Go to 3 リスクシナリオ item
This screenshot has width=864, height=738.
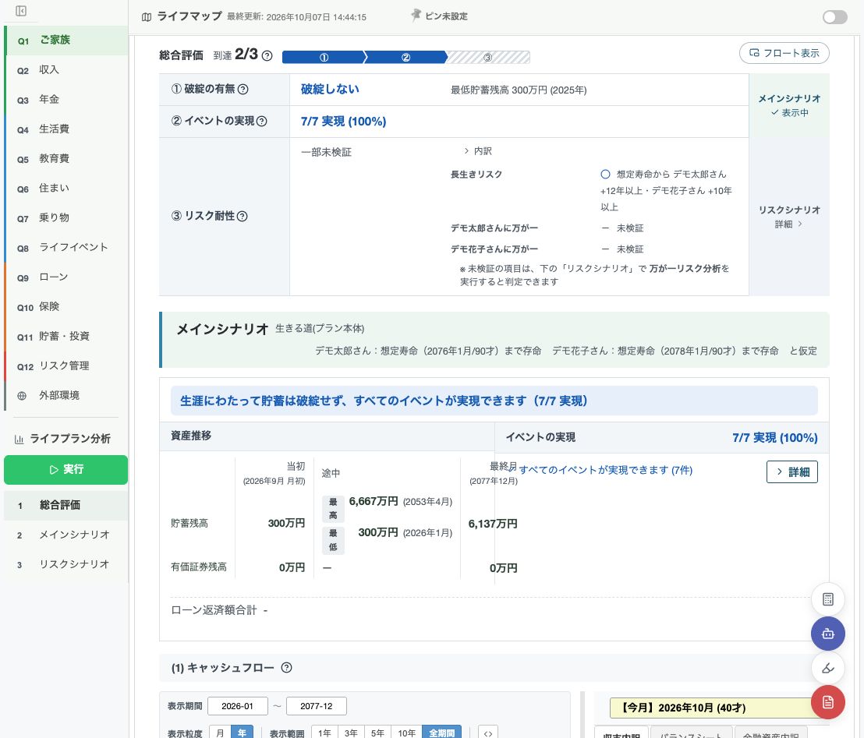pos(66,564)
